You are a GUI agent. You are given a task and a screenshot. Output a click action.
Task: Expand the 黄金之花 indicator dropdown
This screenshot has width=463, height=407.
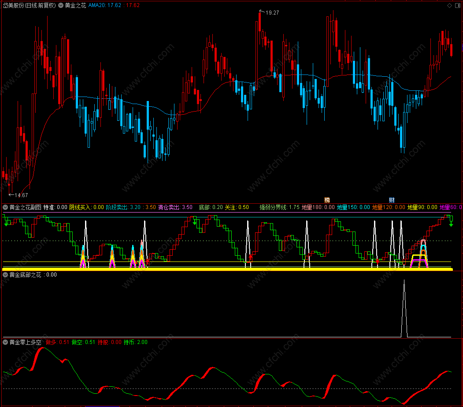point(61,5)
